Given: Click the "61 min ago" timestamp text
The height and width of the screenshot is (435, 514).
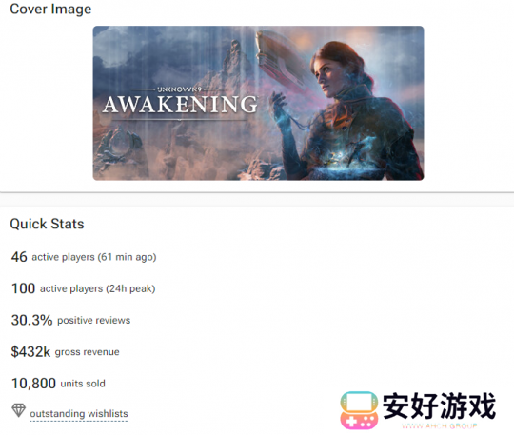Looking at the screenshot, I should tap(127, 257).
